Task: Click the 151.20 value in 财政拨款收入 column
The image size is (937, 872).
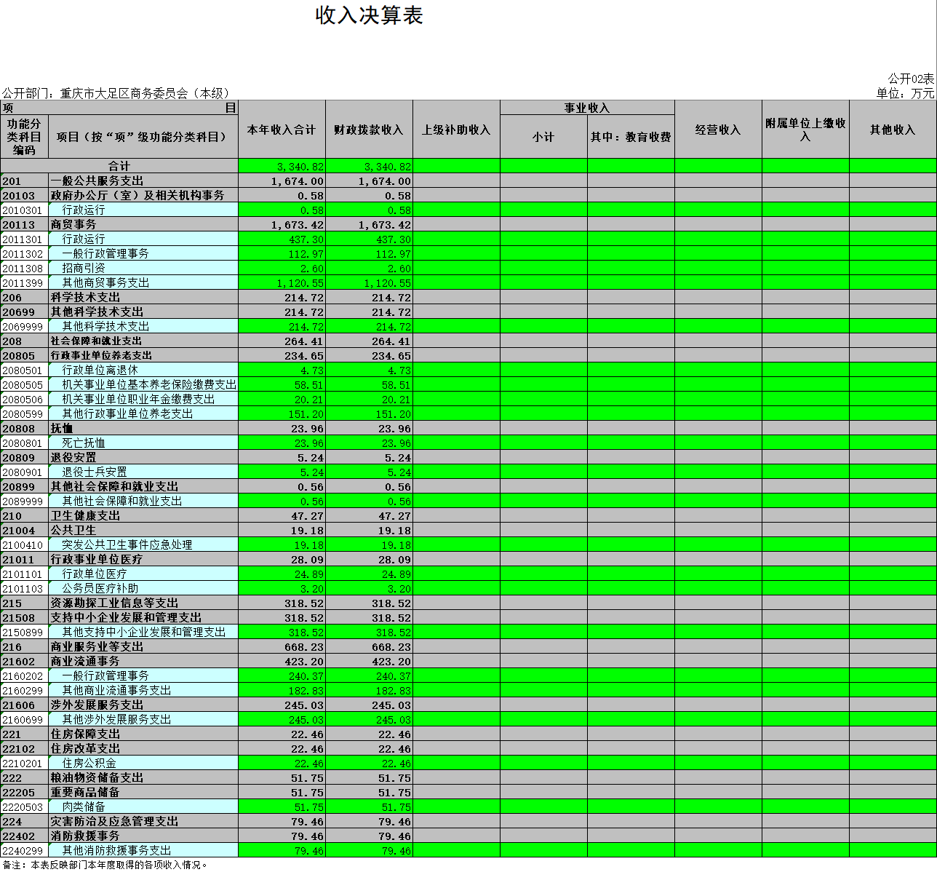Action: tap(369, 413)
